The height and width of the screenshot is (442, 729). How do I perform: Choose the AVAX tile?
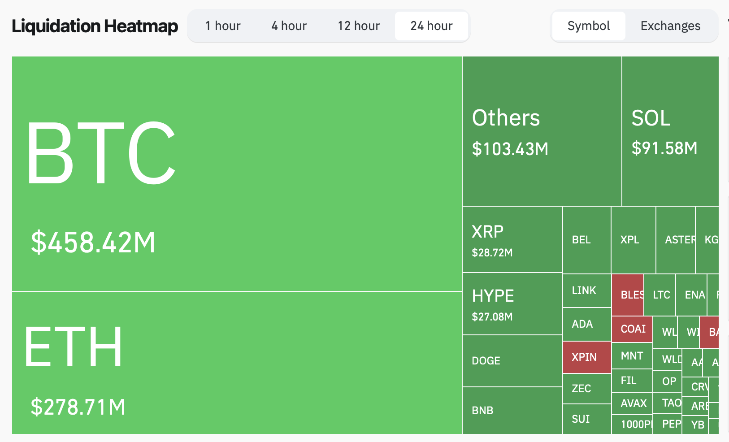(x=632, y=403)
